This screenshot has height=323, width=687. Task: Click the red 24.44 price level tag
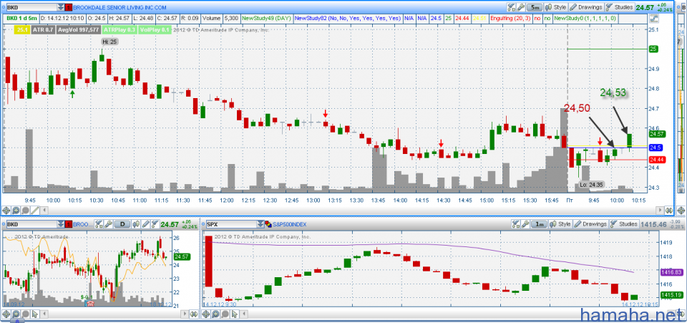point(657,160)
